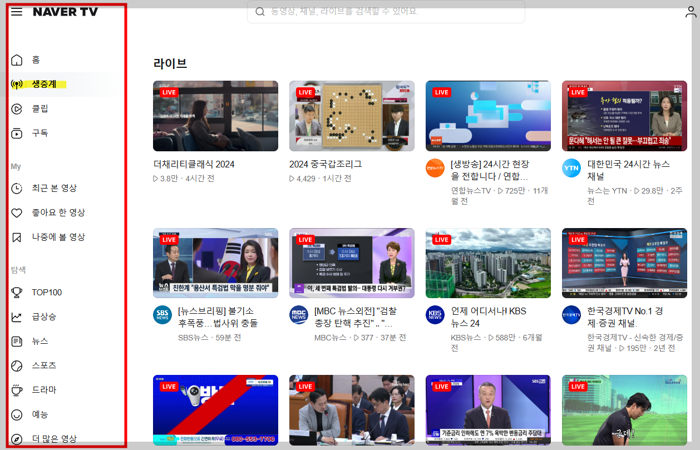700x450 pixels.
Task: Click the TOP100 trophy icon
Action: 17,292
